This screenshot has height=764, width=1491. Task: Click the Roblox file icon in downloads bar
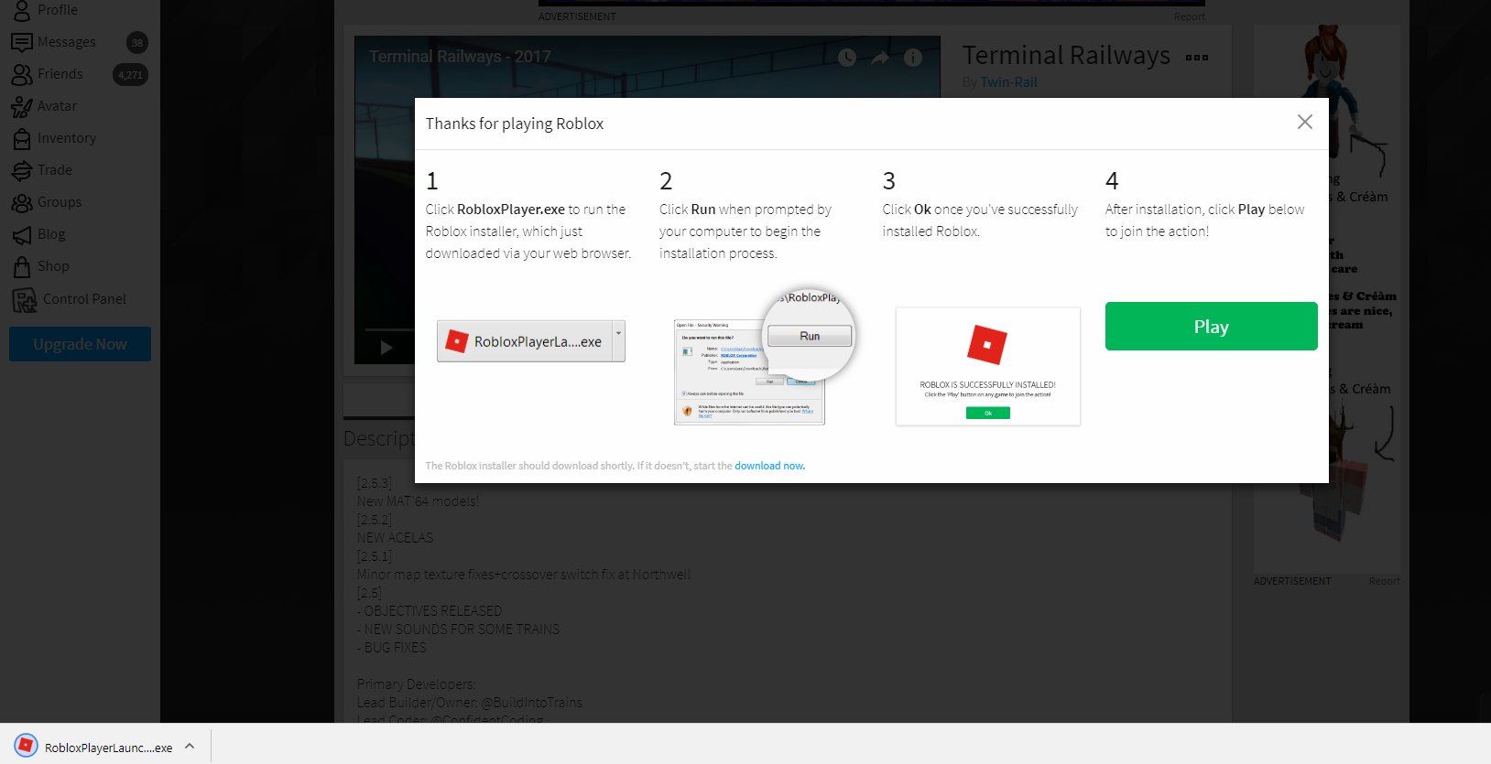click(27, 746)
